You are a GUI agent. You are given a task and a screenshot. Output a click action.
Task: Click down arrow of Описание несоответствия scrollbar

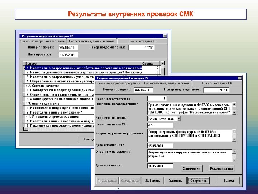click(x=234, y=113)
